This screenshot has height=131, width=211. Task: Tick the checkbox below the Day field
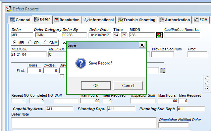(62, 76)
